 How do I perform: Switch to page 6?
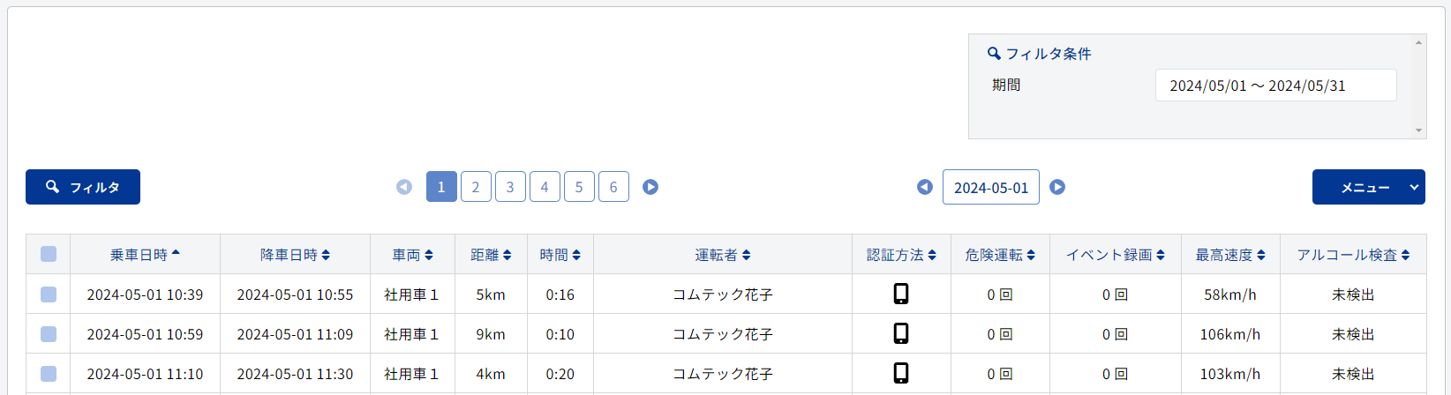click(x=613, y=187)
